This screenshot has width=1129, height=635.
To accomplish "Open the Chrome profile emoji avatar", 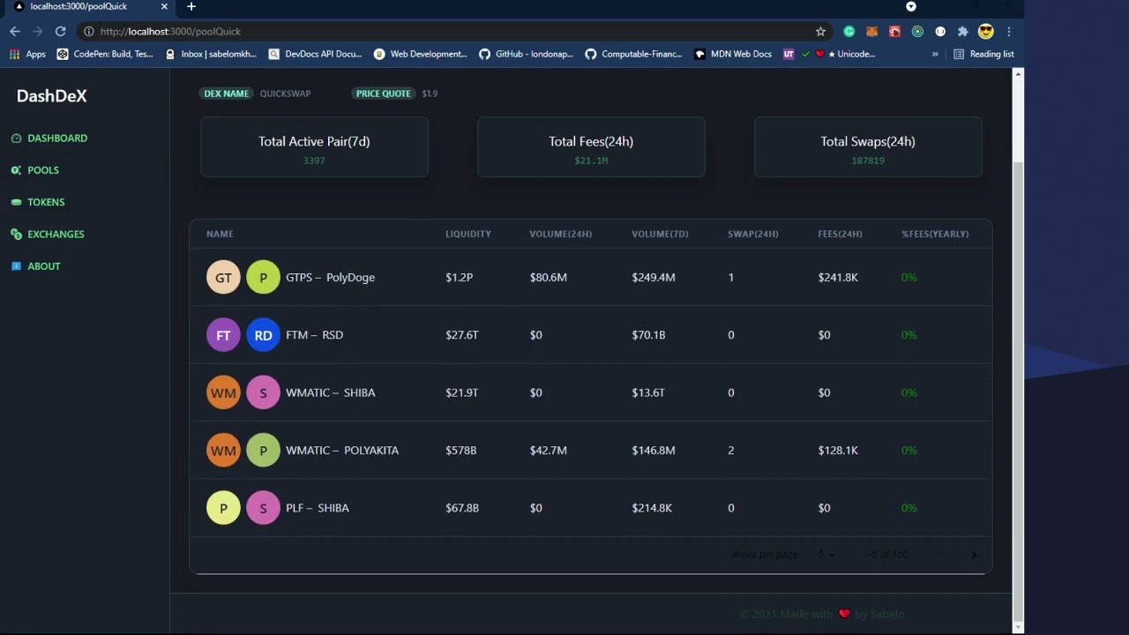I will click(986, 32).
